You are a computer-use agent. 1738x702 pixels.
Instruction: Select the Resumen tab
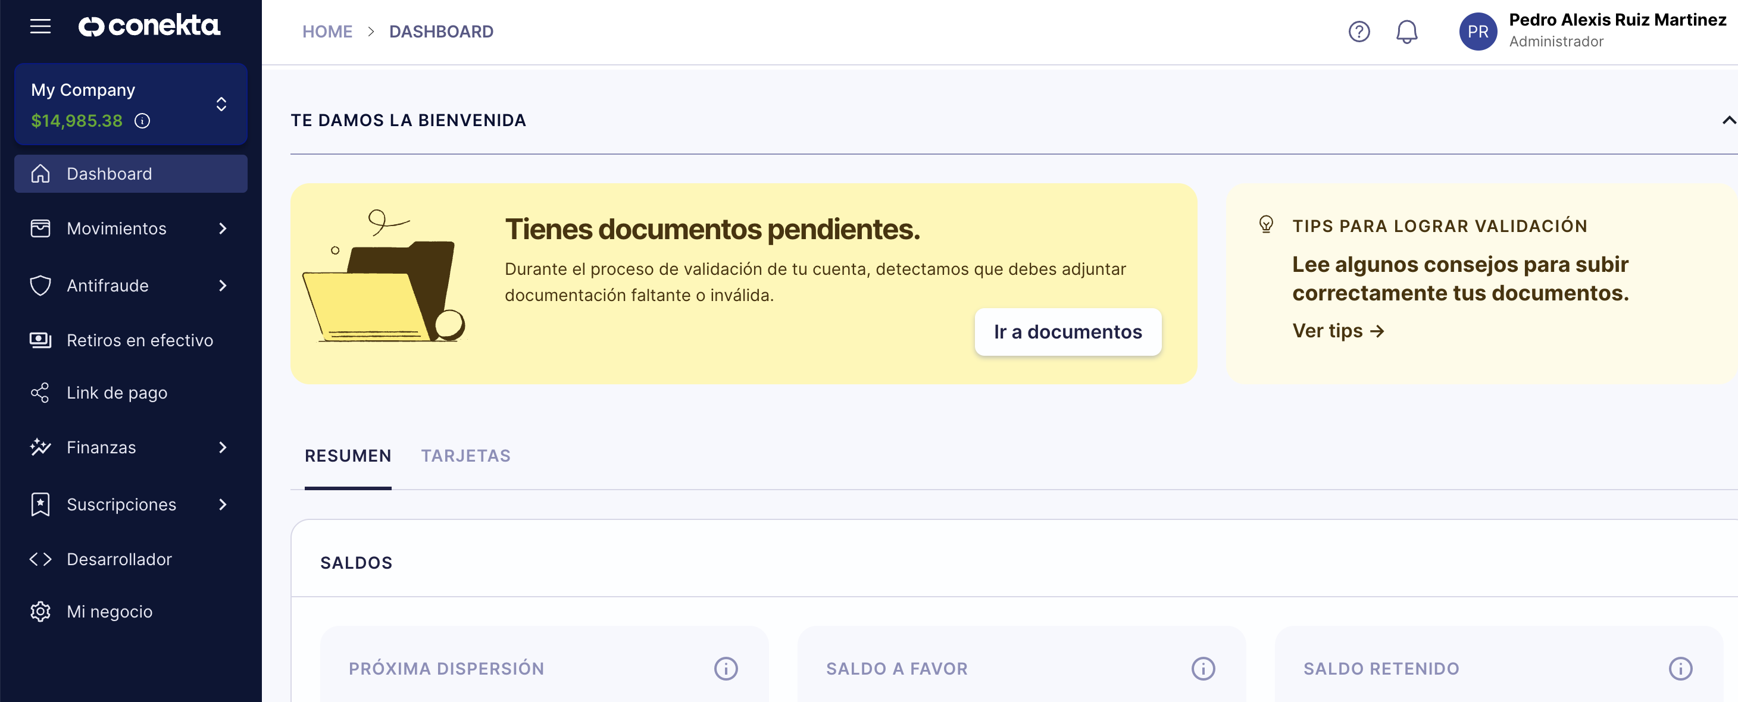pos(348,456)
